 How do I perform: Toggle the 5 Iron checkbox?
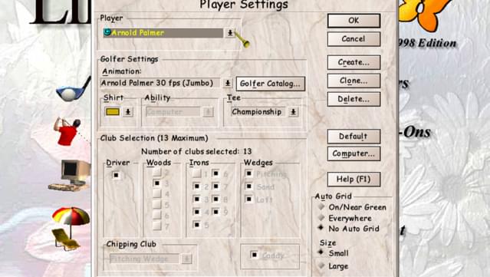(196, 225)
